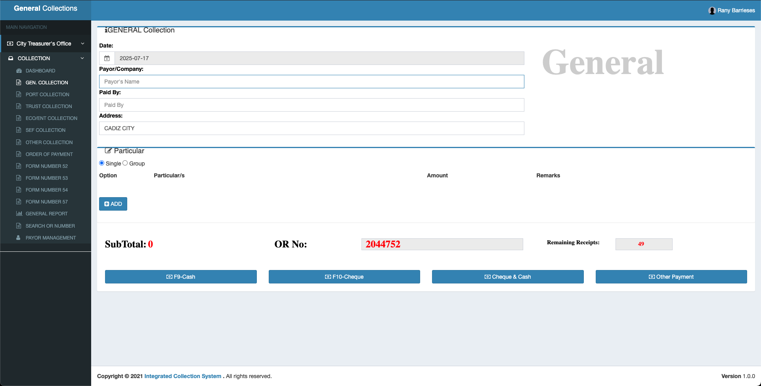Image resolution: width=761 pixels, height=386 pixels.
Task: Click the City Treasurer's Office money icon
Action: point(10,44)
